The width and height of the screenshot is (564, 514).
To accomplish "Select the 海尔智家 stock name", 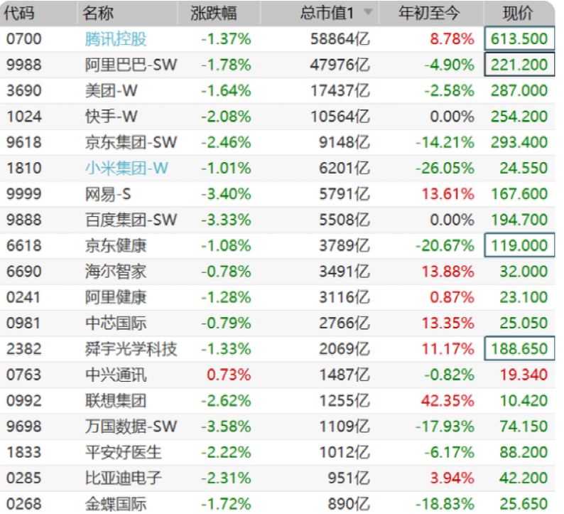I will [x=116, y=272].
